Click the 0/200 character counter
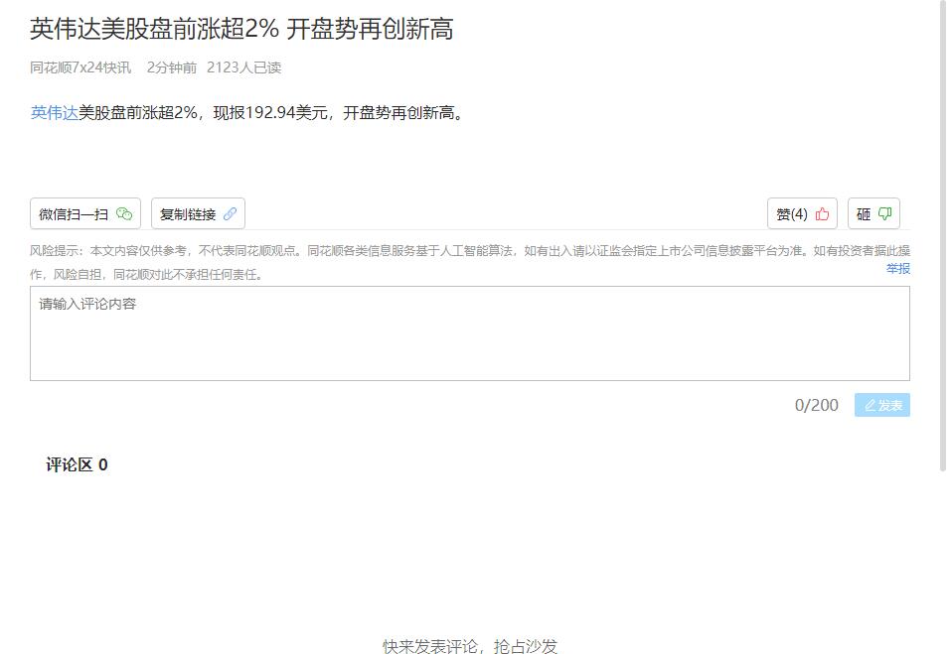Viewport: 952px width, 654px height. tap(817, 405)
